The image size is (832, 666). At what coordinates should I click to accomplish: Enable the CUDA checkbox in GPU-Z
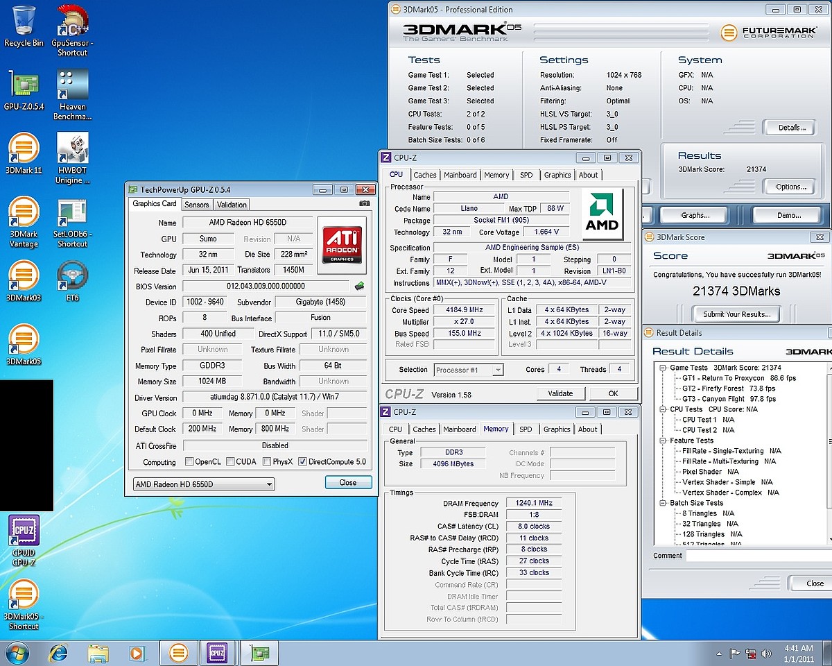(229, 462)
